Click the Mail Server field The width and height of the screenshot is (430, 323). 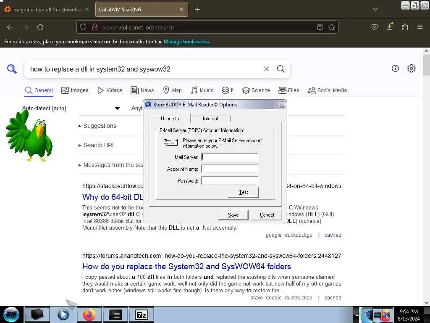click(x=230, y=157)
